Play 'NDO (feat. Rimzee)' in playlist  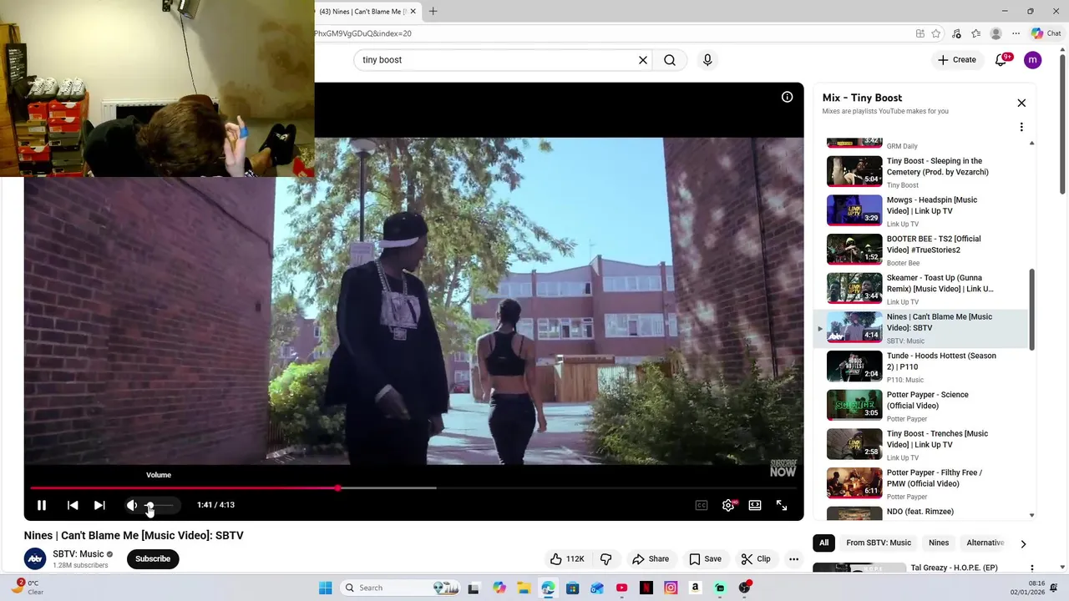coord(923,513)
